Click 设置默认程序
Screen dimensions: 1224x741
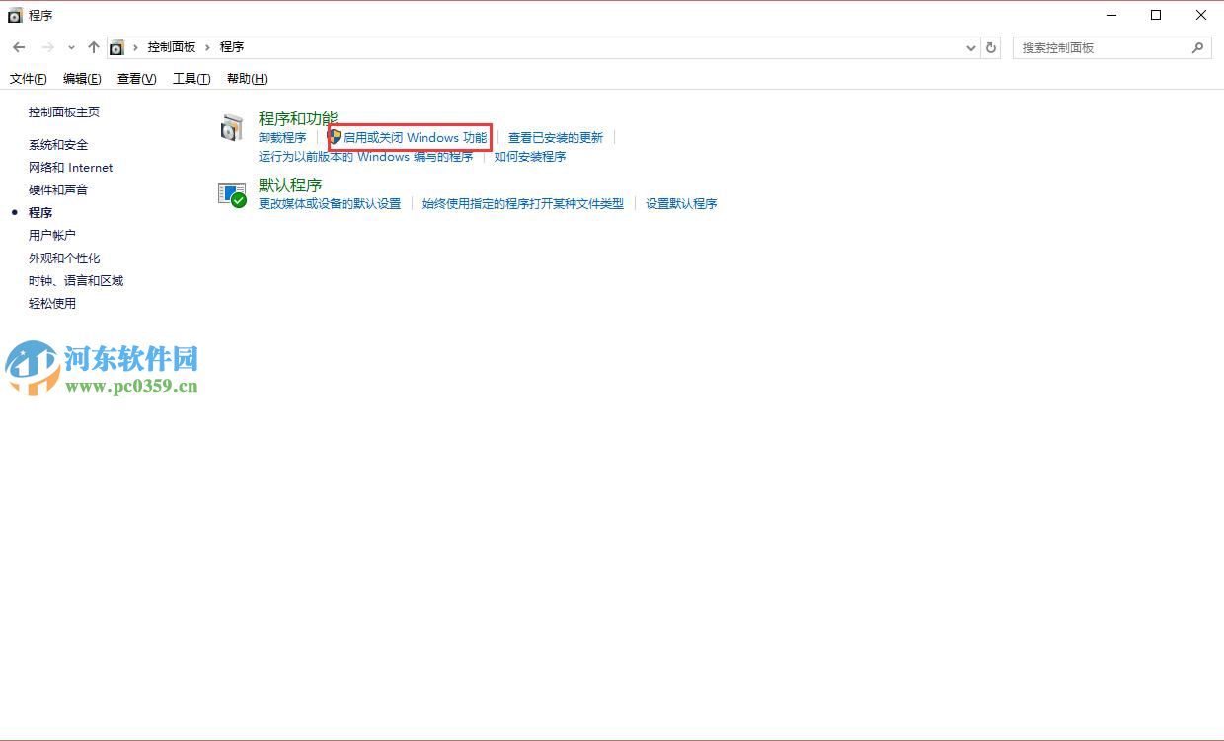coord(681,203)
